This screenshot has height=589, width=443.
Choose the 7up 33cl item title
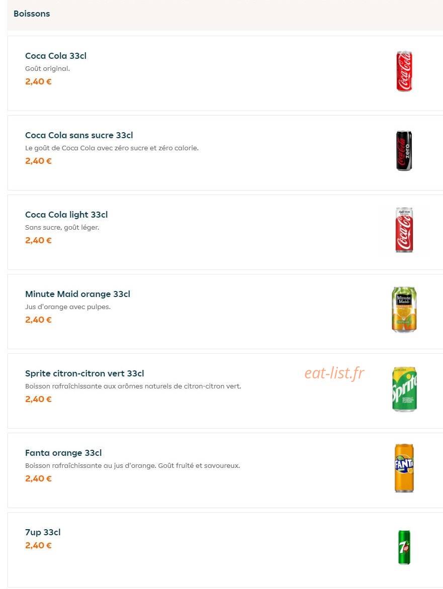coord(43,532)
